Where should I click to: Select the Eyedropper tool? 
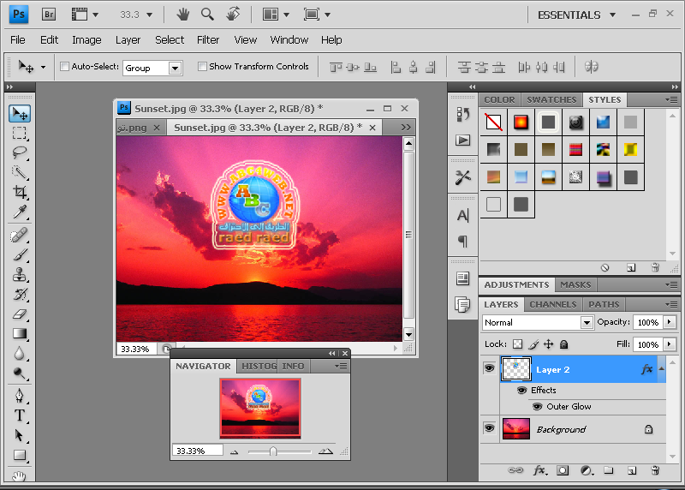(x=19, y=212)
